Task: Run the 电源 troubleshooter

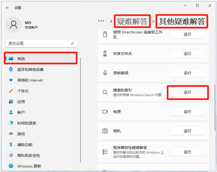Action: pyautogui.click(x=187, y=111)
